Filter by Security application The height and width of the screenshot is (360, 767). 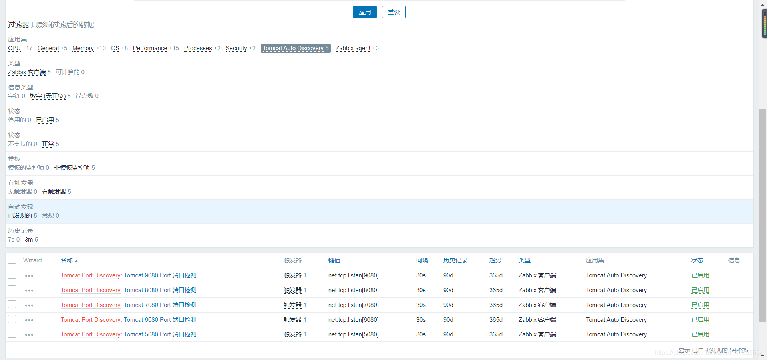236,48
